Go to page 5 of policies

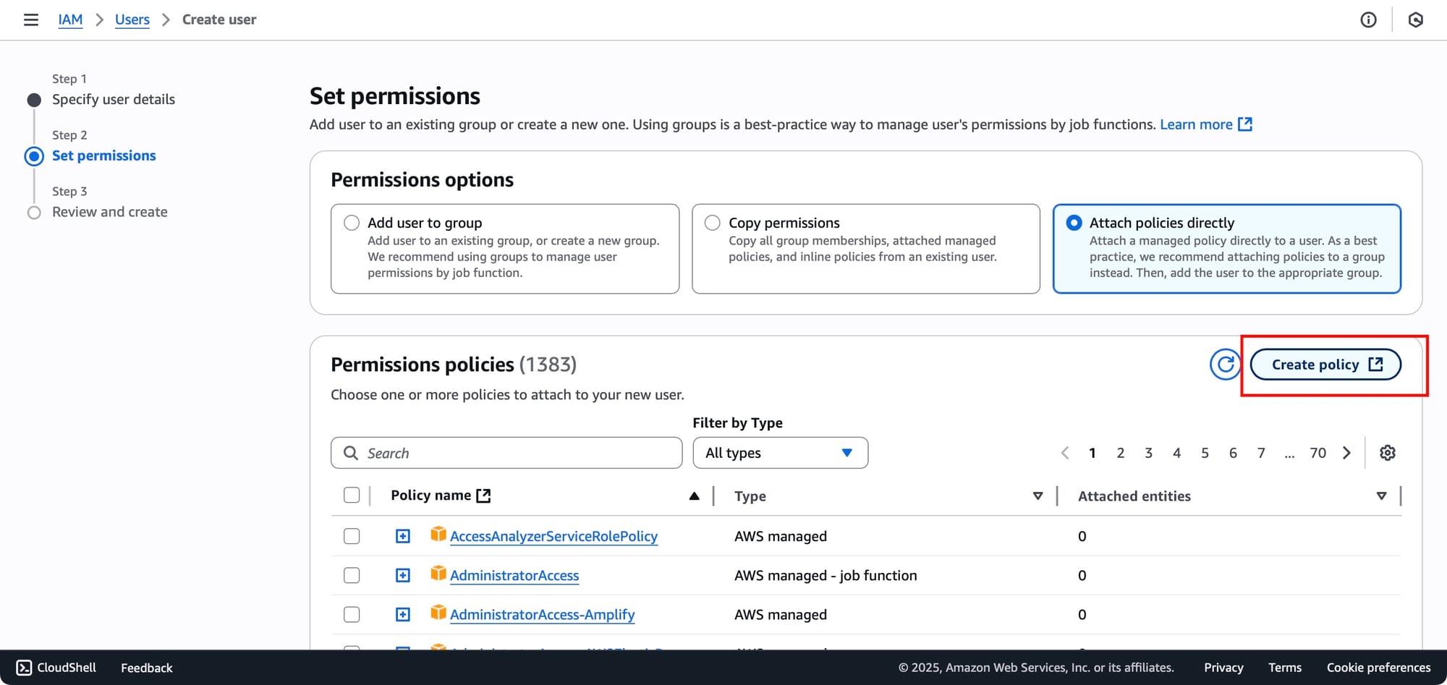(x=1205, y=453)
